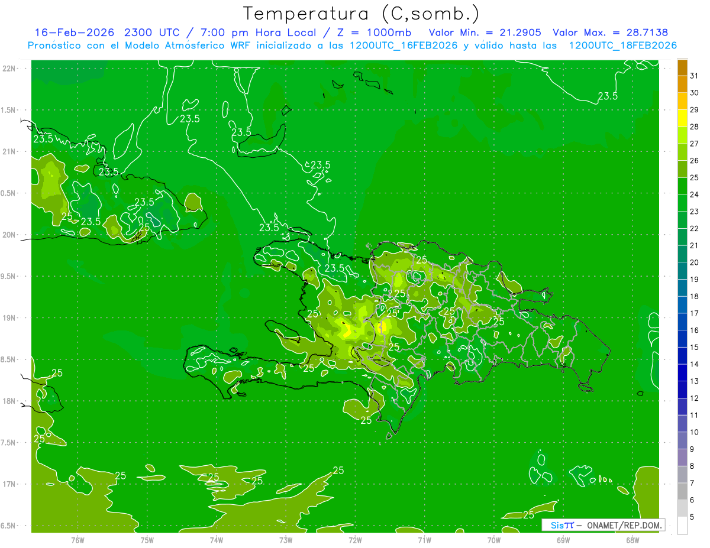The height and width of the screenshot is (548, 710).
Task: Click the '16' color scale label
Action: point(694,330)
